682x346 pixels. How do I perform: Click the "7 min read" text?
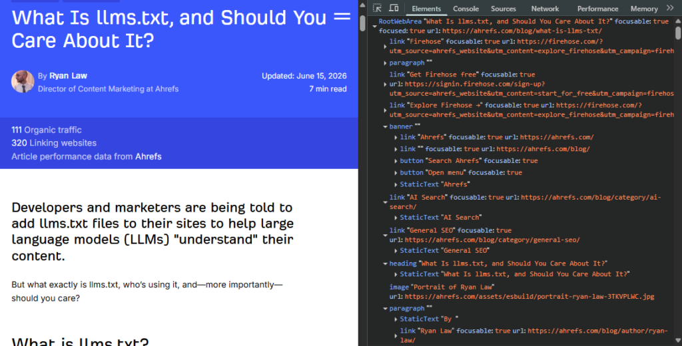[x=328, y=88]
